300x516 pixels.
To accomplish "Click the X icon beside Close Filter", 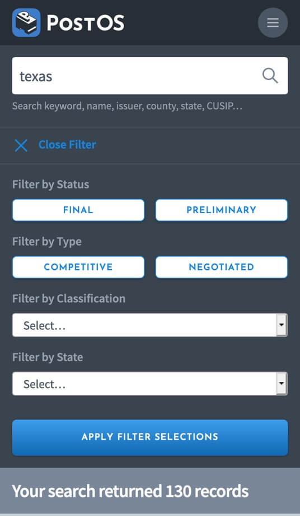I will [x=21, y=145].
